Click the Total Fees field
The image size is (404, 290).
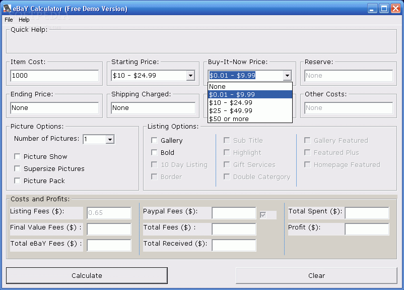[234, 229]
